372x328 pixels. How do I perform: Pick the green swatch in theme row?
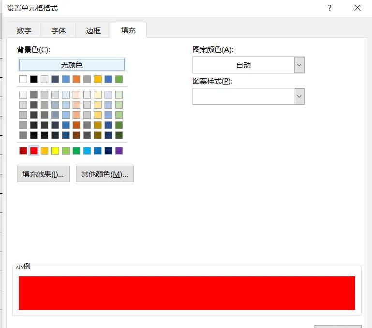click(x=119, y=79)
